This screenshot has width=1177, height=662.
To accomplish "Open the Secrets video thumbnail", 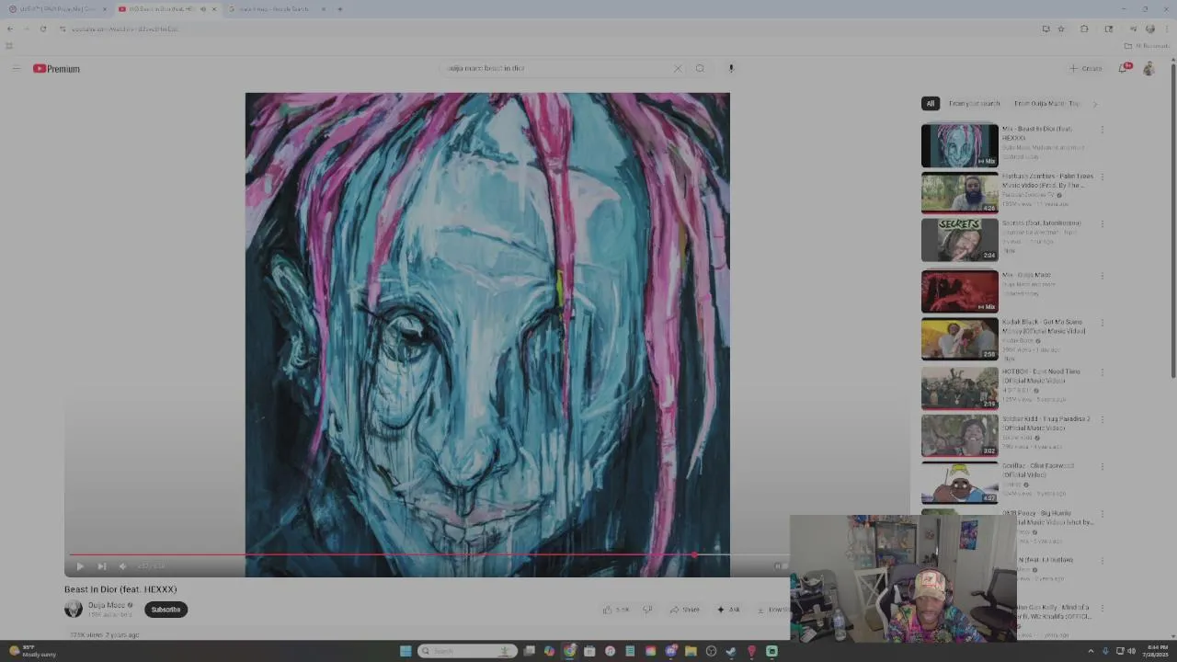I will (959, 239).
